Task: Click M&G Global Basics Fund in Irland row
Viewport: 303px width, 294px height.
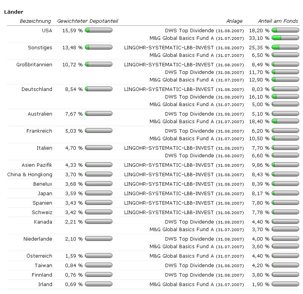Action: [x=182, y=284]
